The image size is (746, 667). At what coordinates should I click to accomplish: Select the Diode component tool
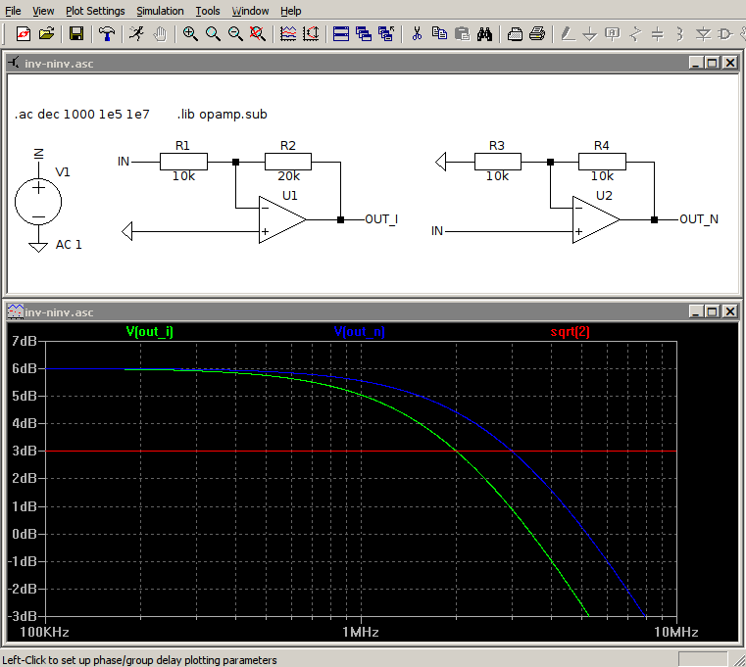coord(703,33)
